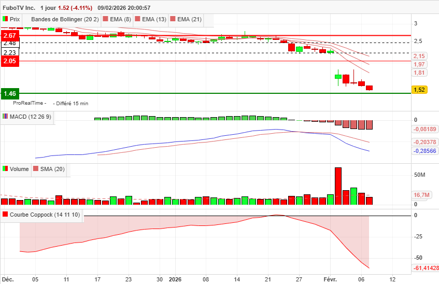The image size is (439, 284).
Task: Open the Volume panel label
Action: 19,169
